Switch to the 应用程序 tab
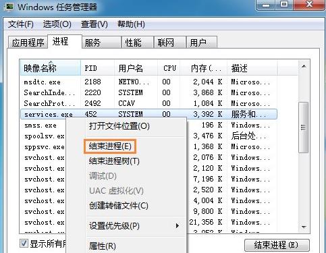The width and height of the screenshot is (326, 253). pyautogui.click(x=28, y=43)
